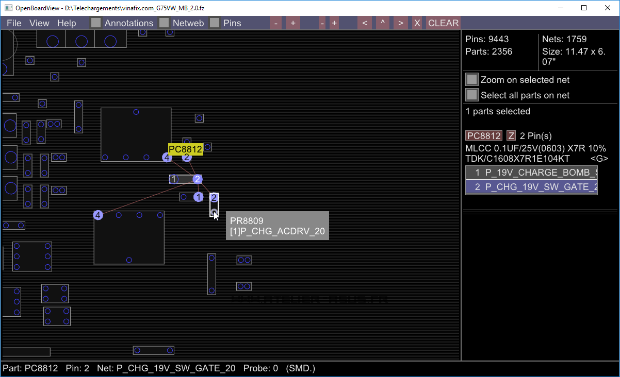Enable "Zoom on selected net" option
The width and height of the screenshot is (620, 377).
[x=471, y=80]
